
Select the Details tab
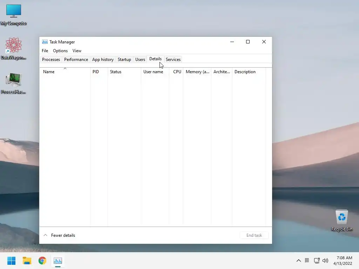155,59
